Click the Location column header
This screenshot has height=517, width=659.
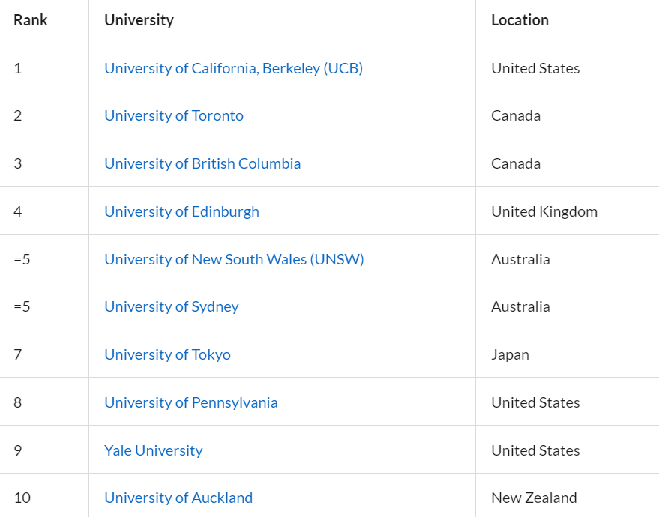coord(520,20)
